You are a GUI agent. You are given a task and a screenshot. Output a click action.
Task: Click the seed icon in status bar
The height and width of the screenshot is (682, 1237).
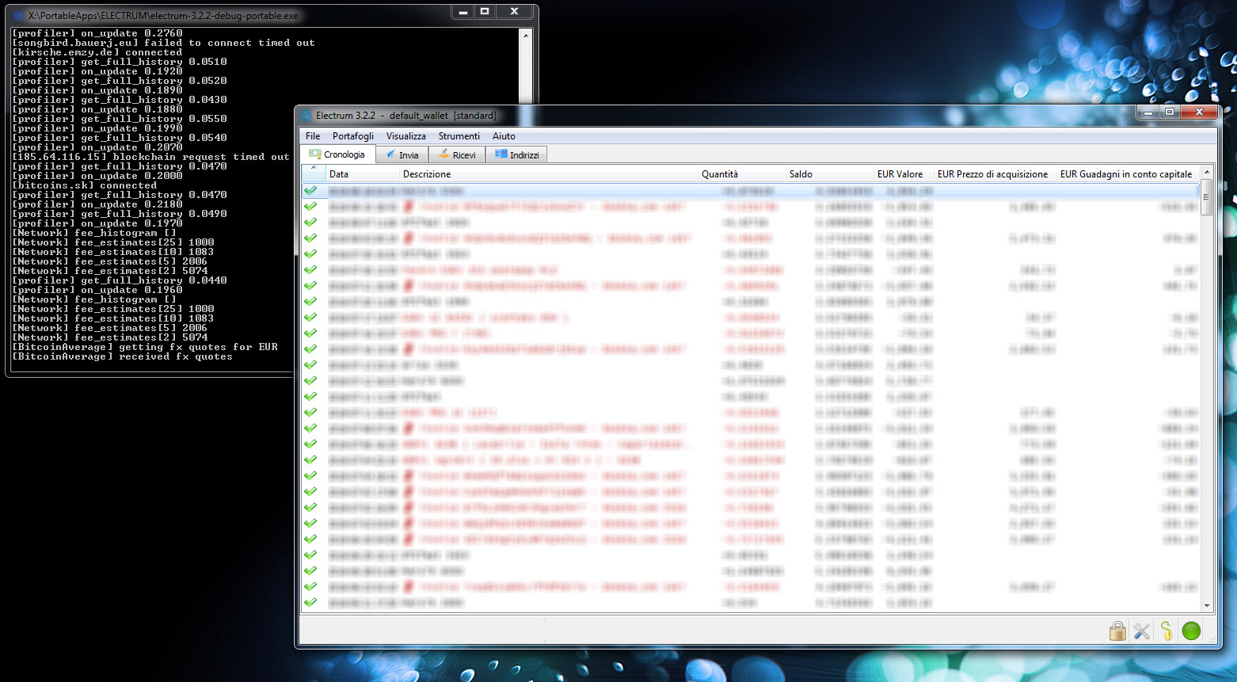pos(1167,631)
